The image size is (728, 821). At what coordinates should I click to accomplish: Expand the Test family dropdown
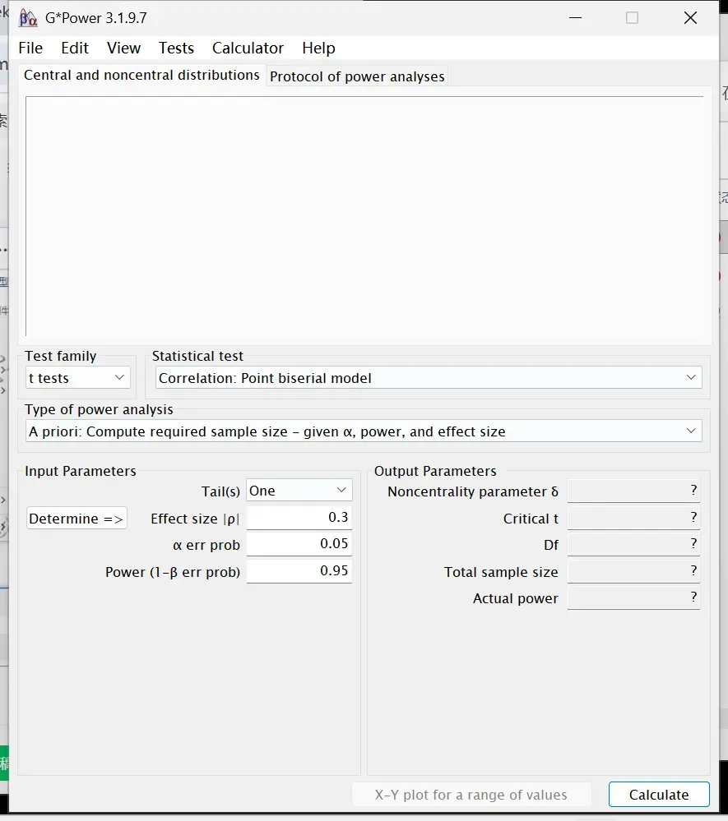click(x=77, y=377)
